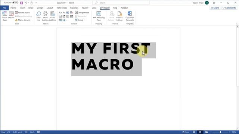
Task: Open the Add-ins button
Action: (38, 16)
